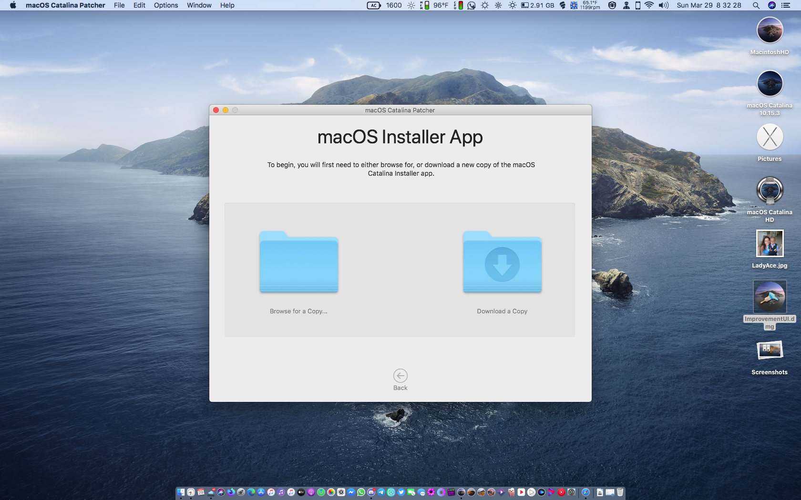Open WhatsApp from the Dock
Screen dimensions: 801x500
[x=361, y=492]
